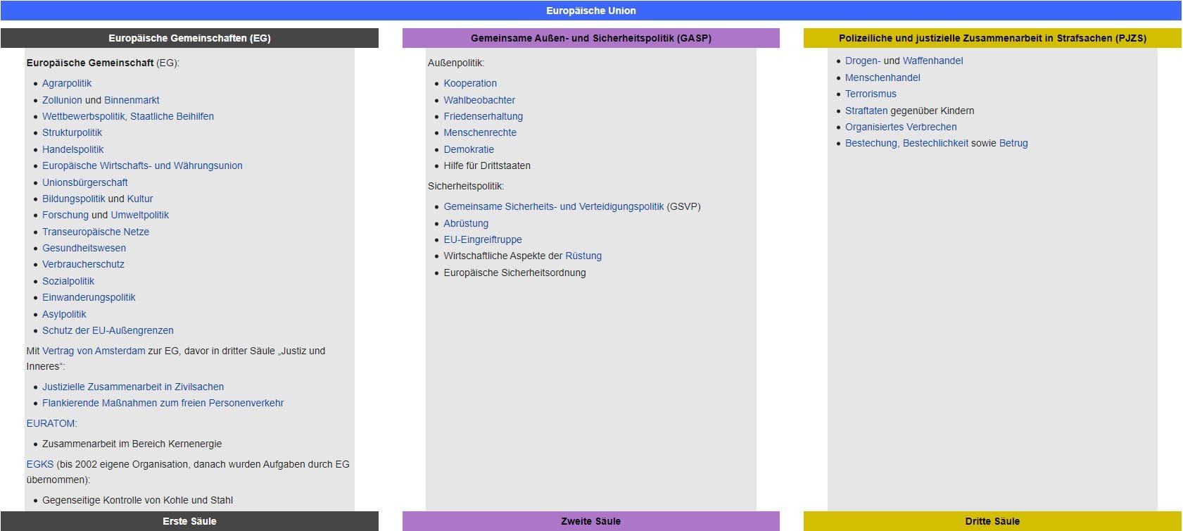
Task: Open the Straftaten link
Action: [x=866, y=111]
